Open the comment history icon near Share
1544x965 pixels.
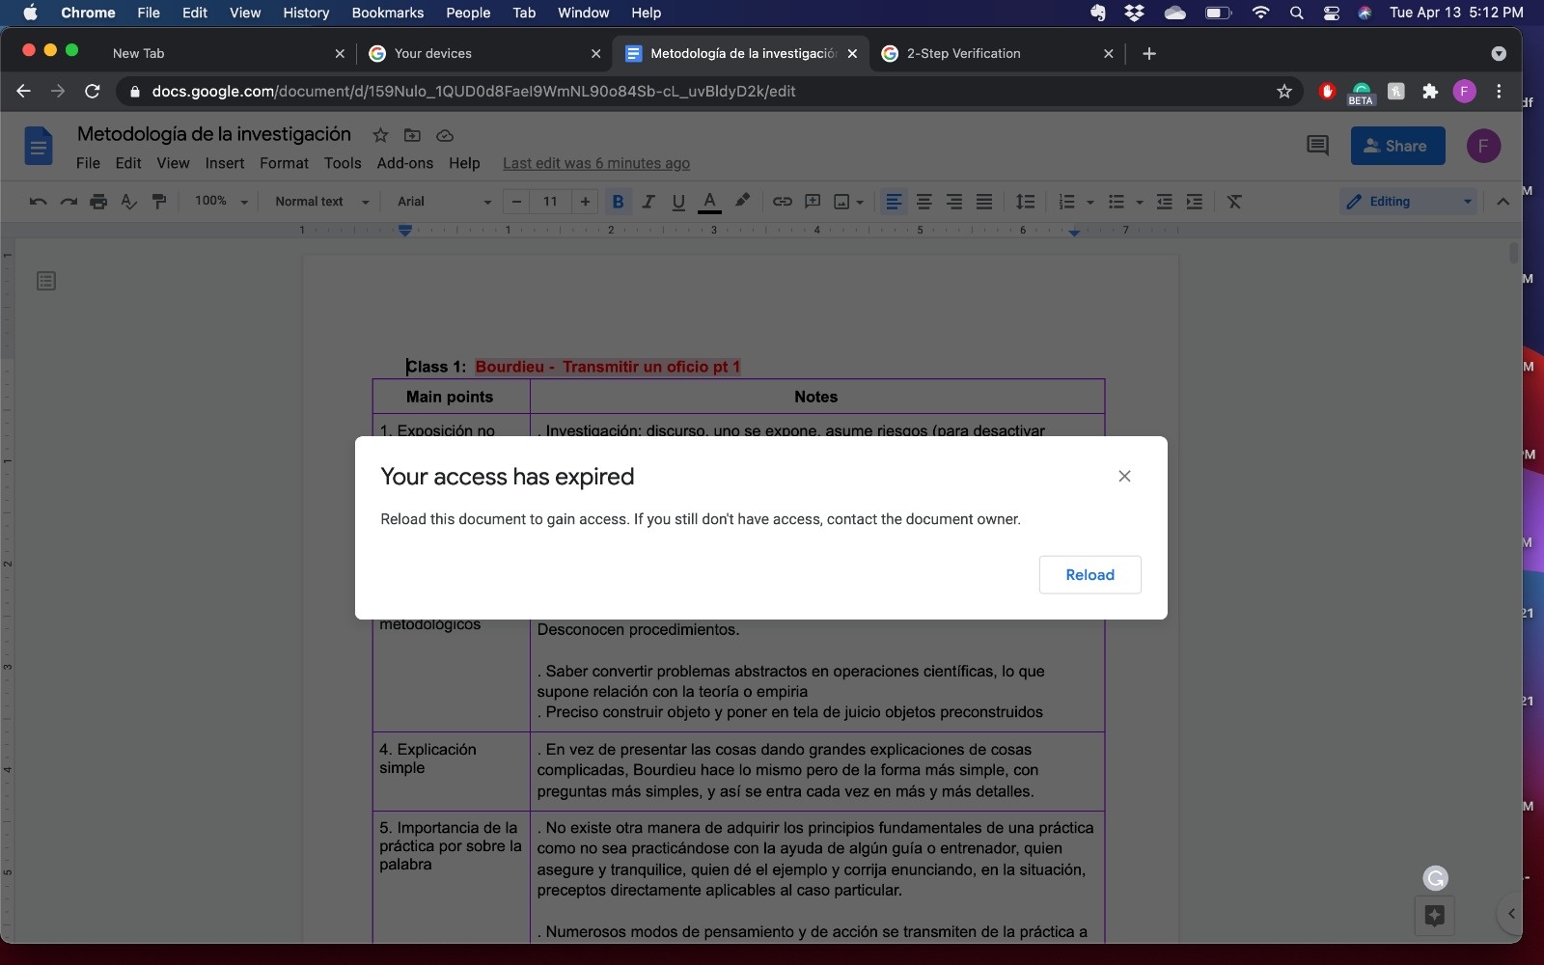coord(1318,146)
